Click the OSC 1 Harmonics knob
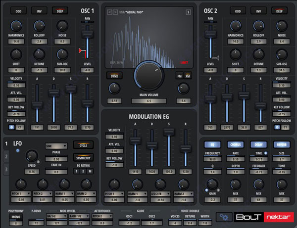Viewport: 297px width, 228px height. [x=16, y=26]
